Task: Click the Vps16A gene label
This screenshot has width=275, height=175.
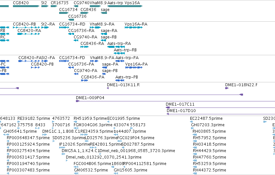Action: pyautogui.click(x=132, y=3)
